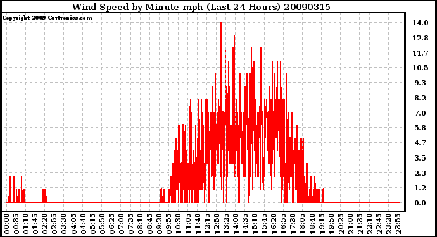Click the 19:15 time label

tap(321, 224)
